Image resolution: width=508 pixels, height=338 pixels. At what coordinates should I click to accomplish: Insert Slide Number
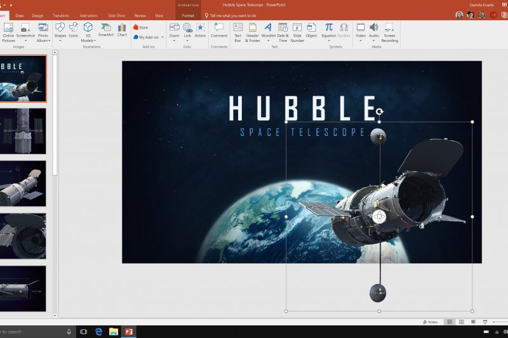coord(297,33)
